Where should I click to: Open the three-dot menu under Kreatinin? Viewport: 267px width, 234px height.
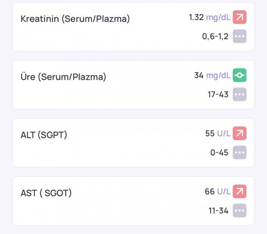tap(240, 36)
